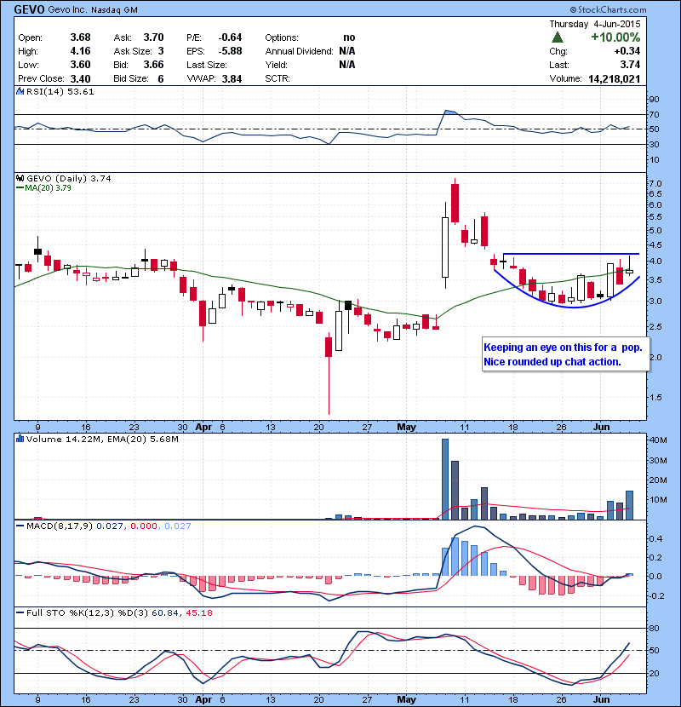Click the Volume bar chart icon

(x=20, y=439)
